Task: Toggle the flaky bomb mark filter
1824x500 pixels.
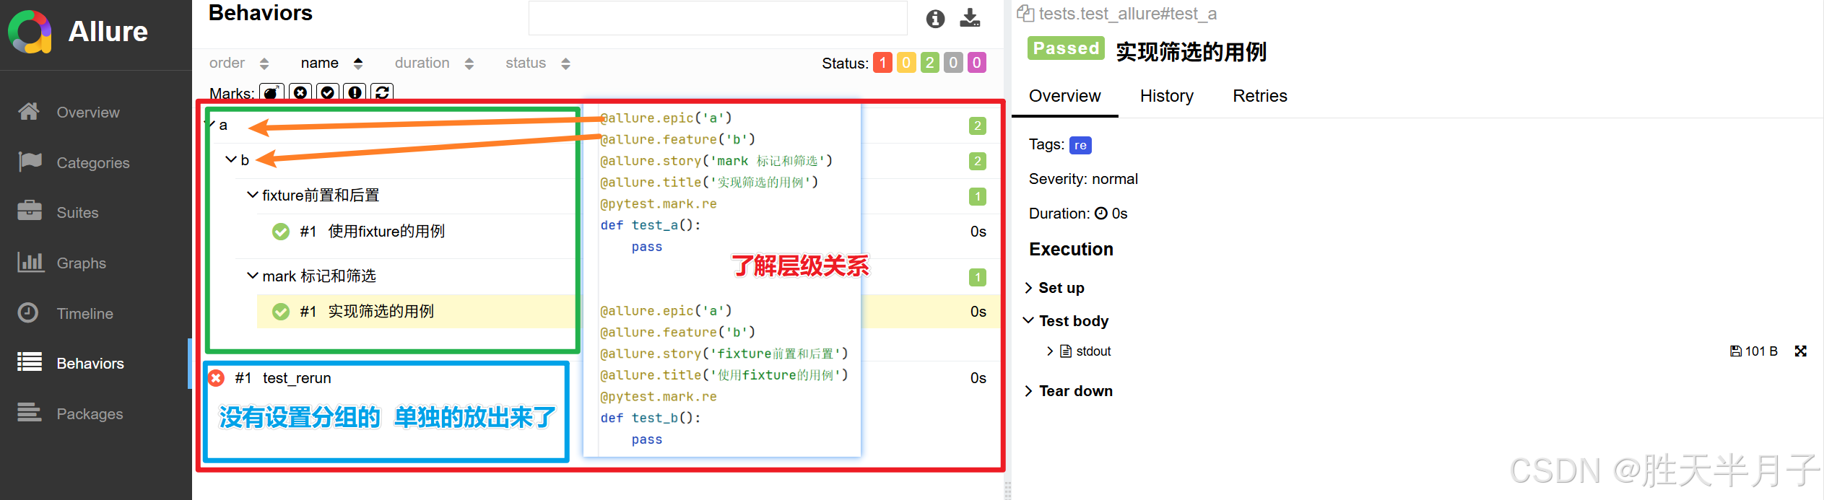Action: pyautogui.click(x=272, y=92)
